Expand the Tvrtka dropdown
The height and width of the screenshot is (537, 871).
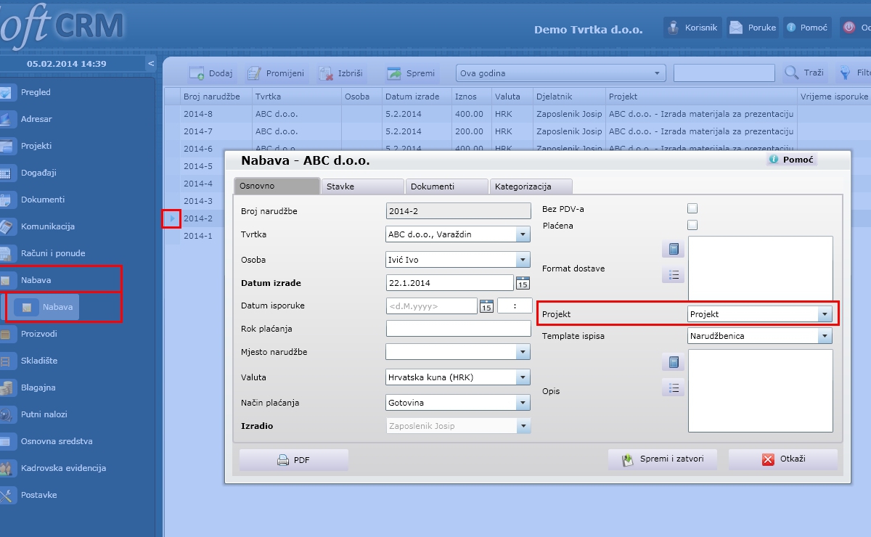(523, 234)
